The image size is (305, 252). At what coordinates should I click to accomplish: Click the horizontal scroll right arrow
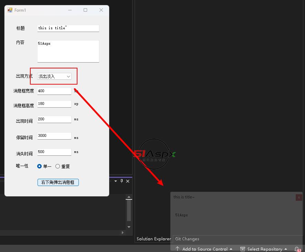point(123,232)
